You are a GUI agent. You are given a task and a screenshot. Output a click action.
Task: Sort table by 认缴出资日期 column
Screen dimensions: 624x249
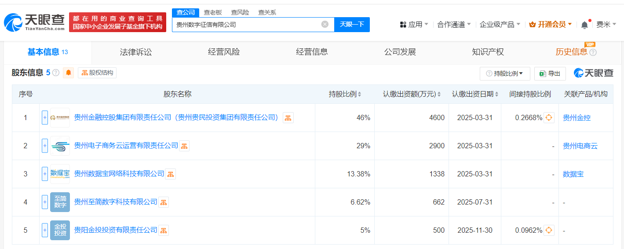coord(476,94)
